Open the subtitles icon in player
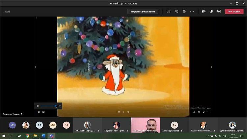 pos(43,112)
